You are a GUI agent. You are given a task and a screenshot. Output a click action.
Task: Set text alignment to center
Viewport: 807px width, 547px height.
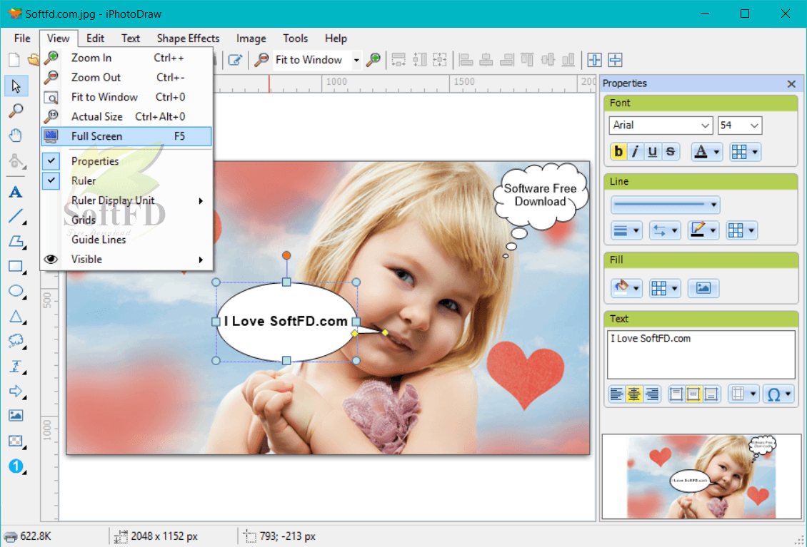tap(634, 394)
